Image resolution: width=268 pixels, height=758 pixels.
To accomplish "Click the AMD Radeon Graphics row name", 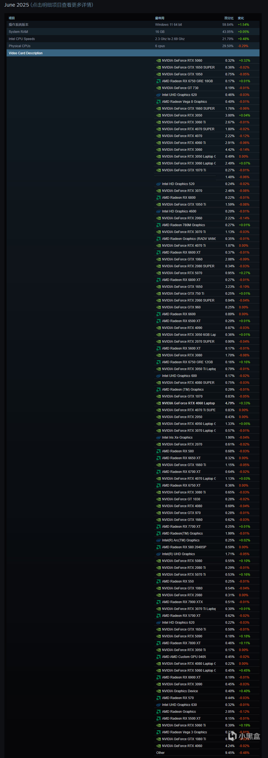I will click(179, 711).
